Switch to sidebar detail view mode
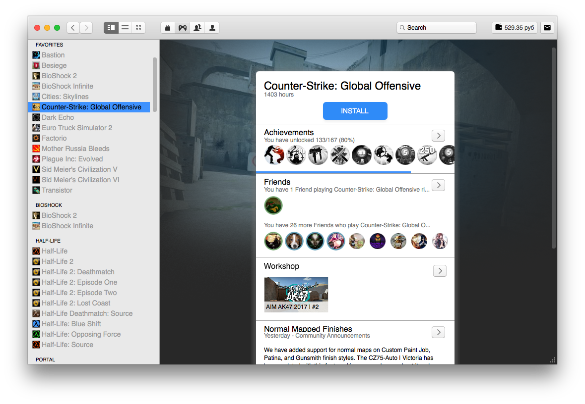Viewport: 585px width, 404px height. point(111,28)
